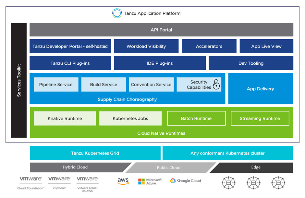
Task: Select the Public Cloud tab segment
Action: [168, 167]
